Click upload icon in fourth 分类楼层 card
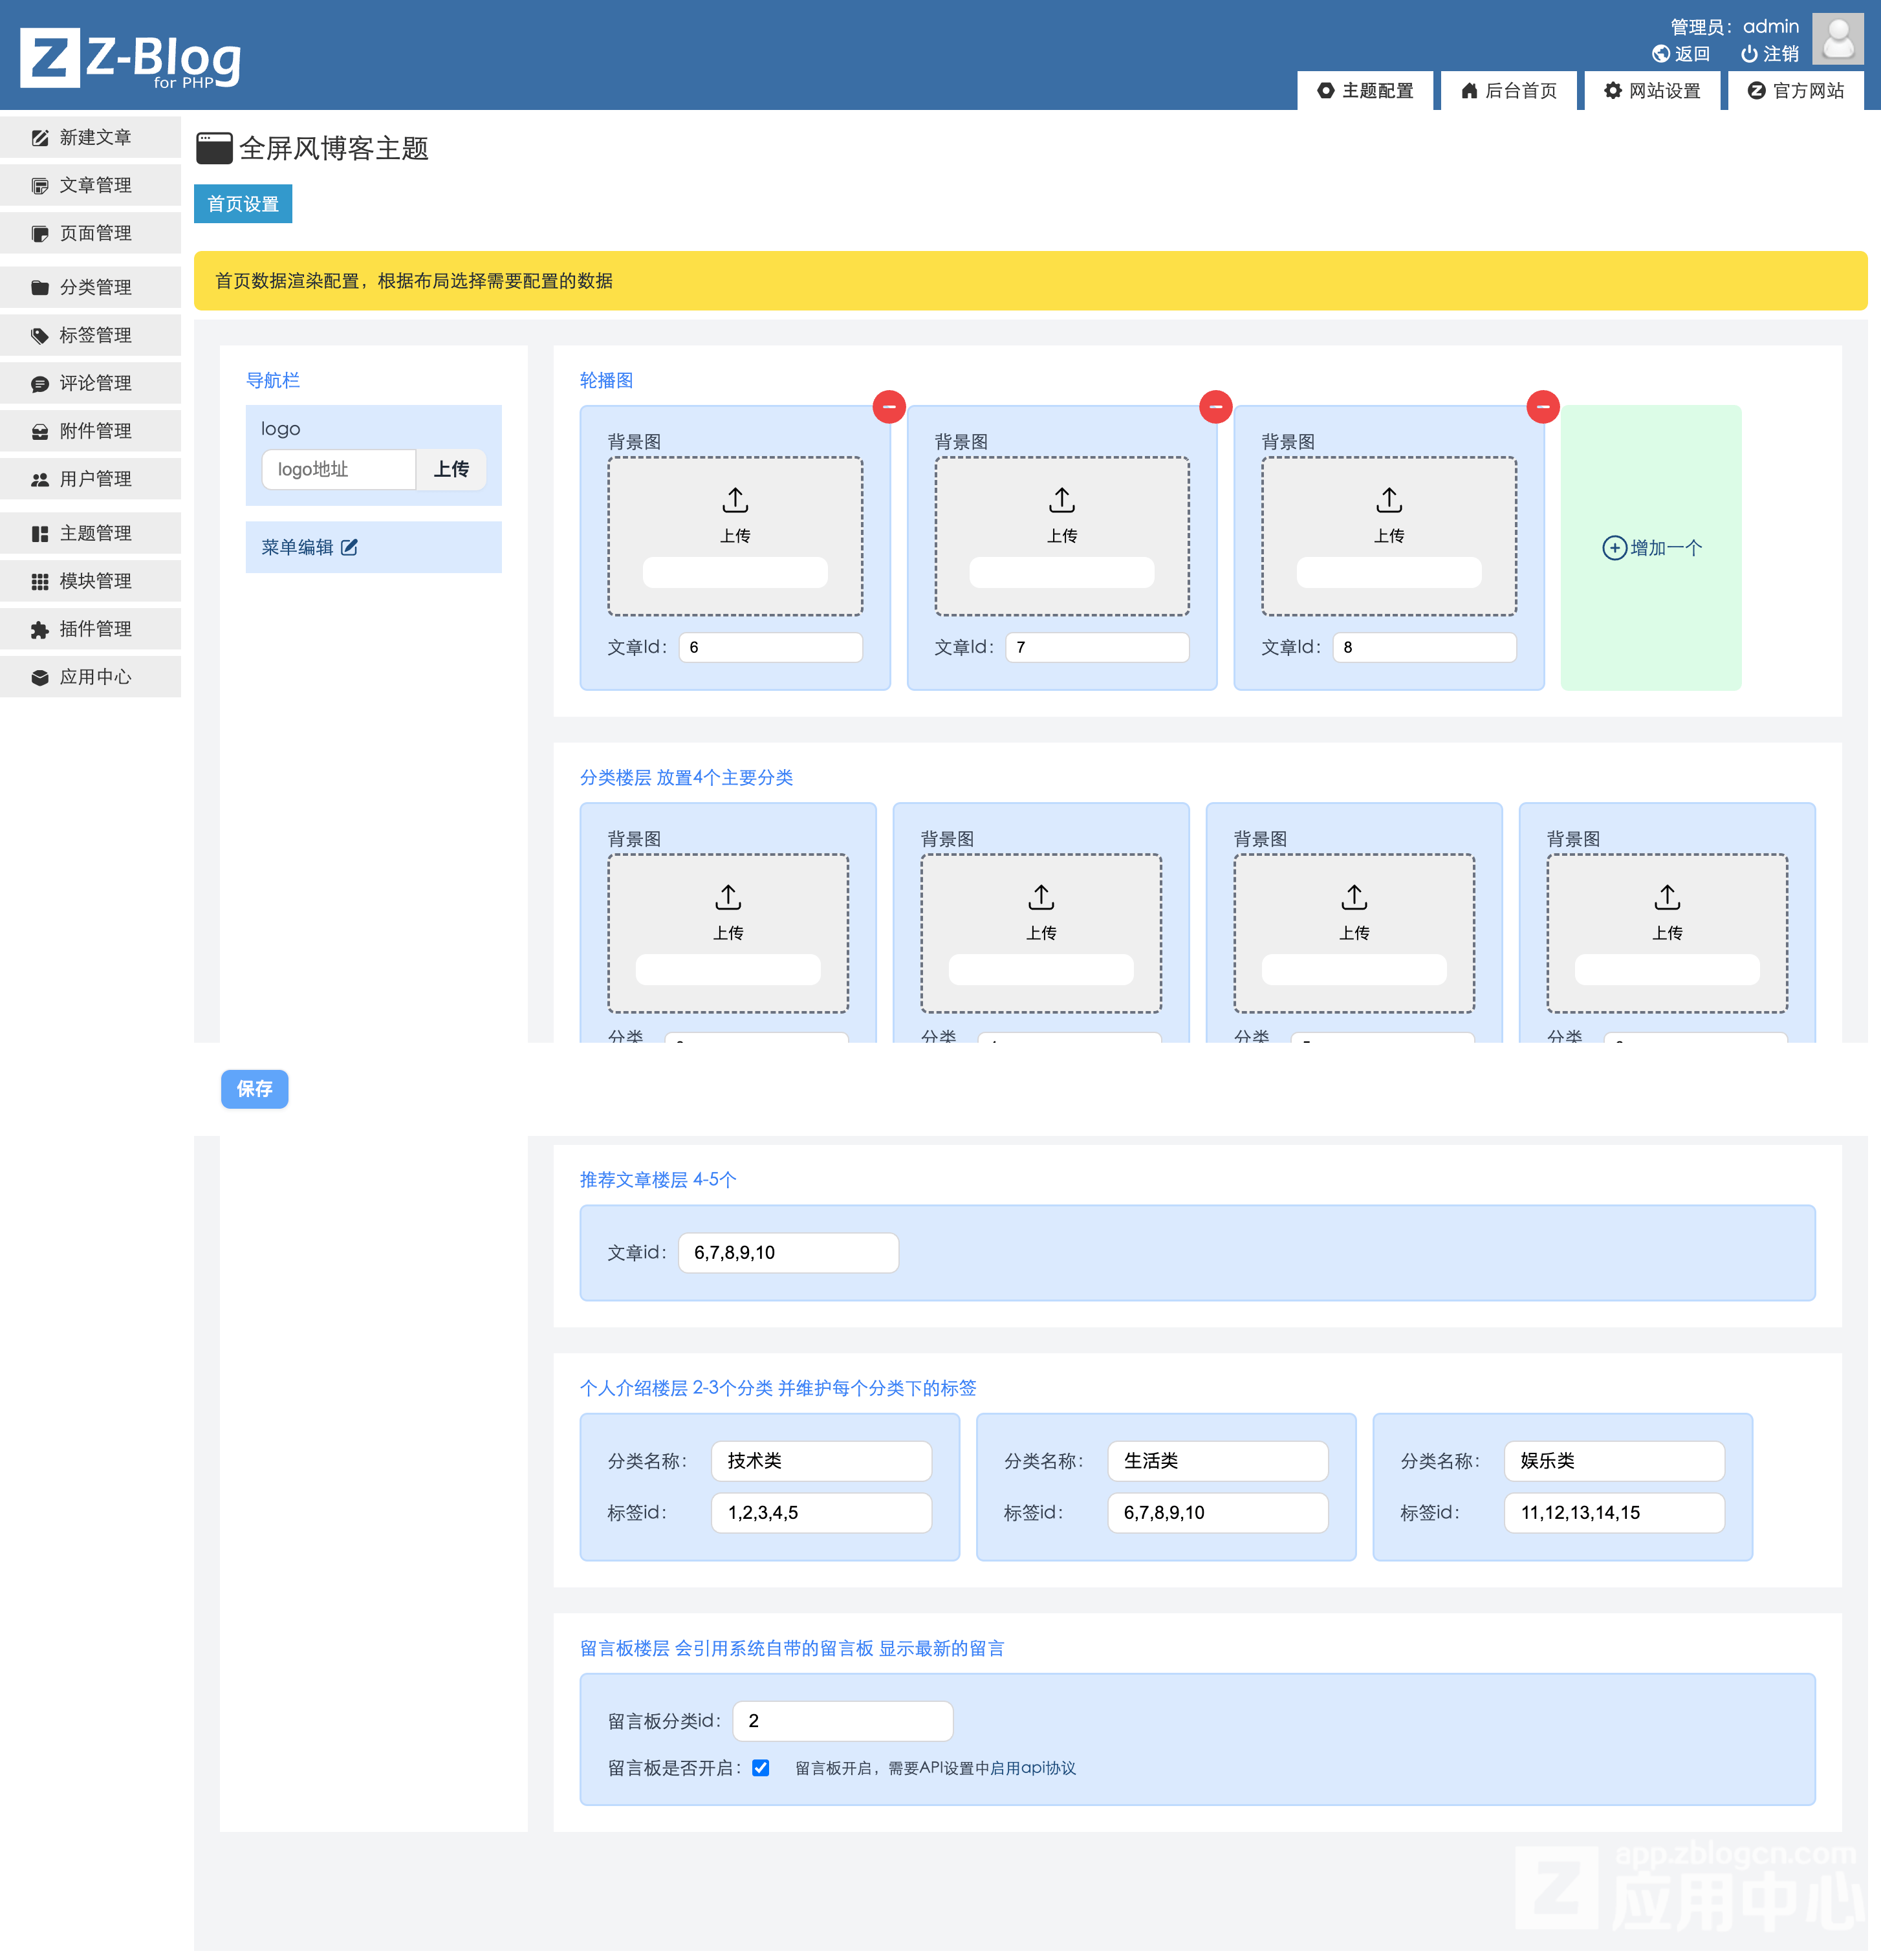This screenshot has width=1881, height=1960. point(1667,897)
